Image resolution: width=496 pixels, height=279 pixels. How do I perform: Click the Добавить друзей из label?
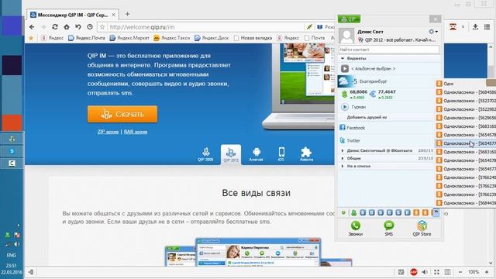[x=367, y=117]
